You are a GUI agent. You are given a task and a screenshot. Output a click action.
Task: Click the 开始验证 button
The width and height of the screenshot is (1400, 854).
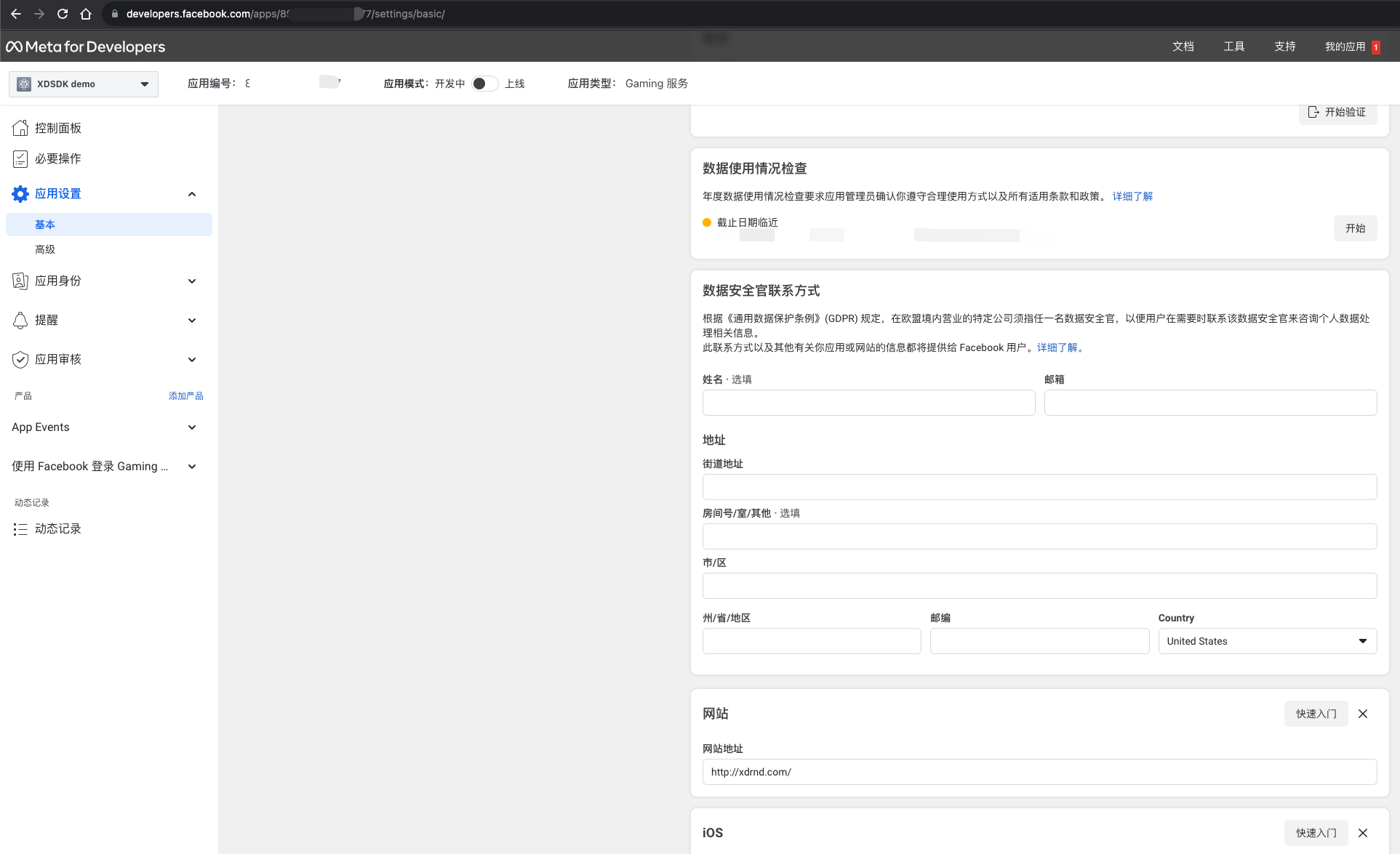click(x=1337, y=112)
